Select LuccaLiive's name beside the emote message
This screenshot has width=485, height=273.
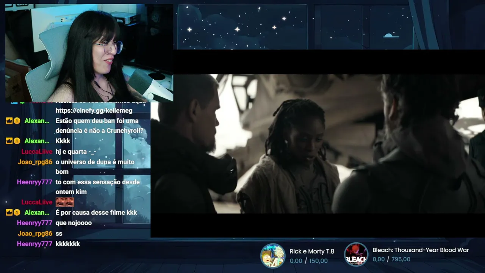click(x=37, y=202)
